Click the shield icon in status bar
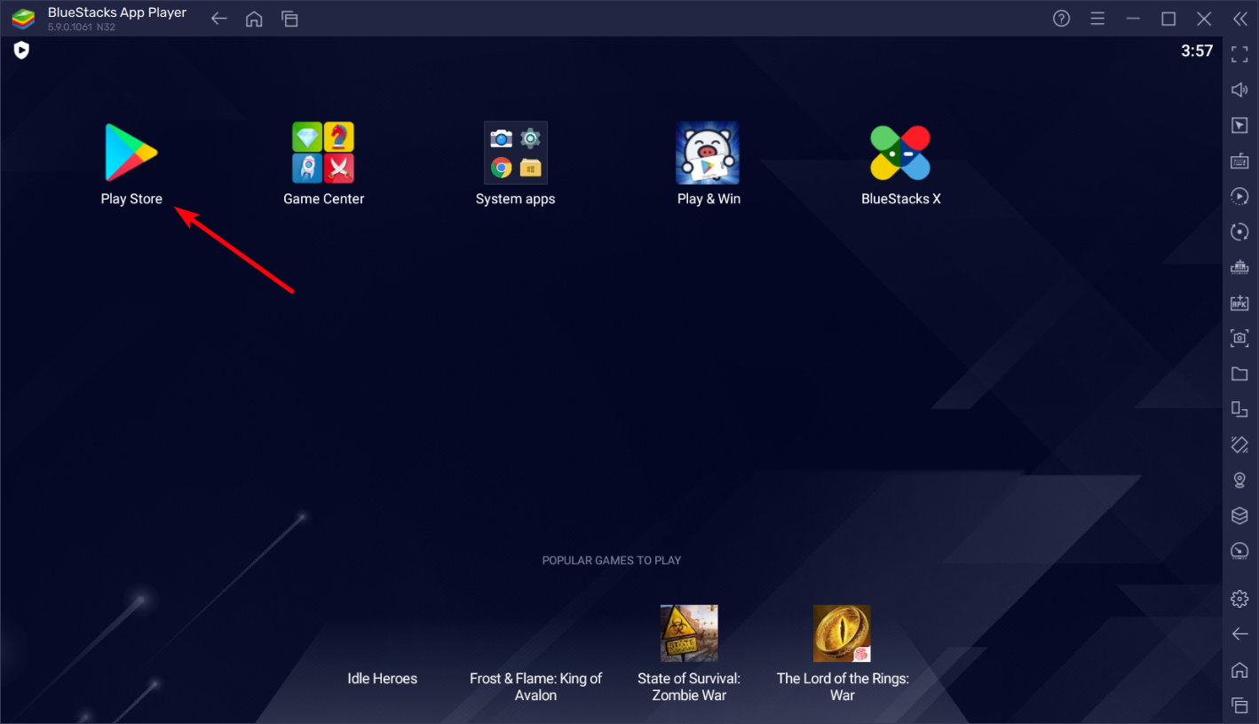This screenshot has height=724, width=1259. 21,51
